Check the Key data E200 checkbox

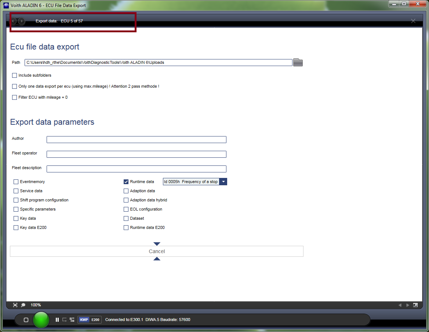(16, 227)
